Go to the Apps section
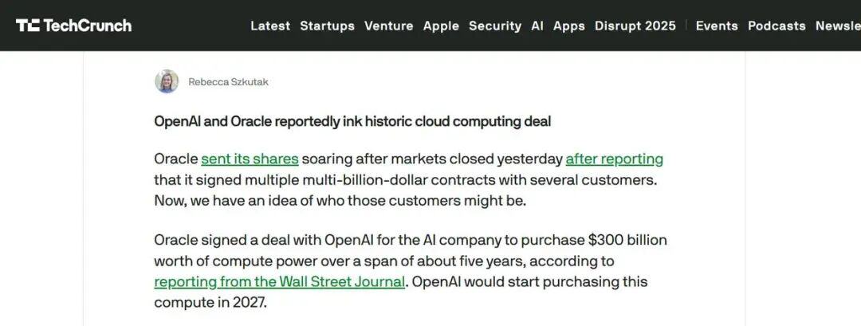Screen dimensions: 861x326 pos(568,26)
